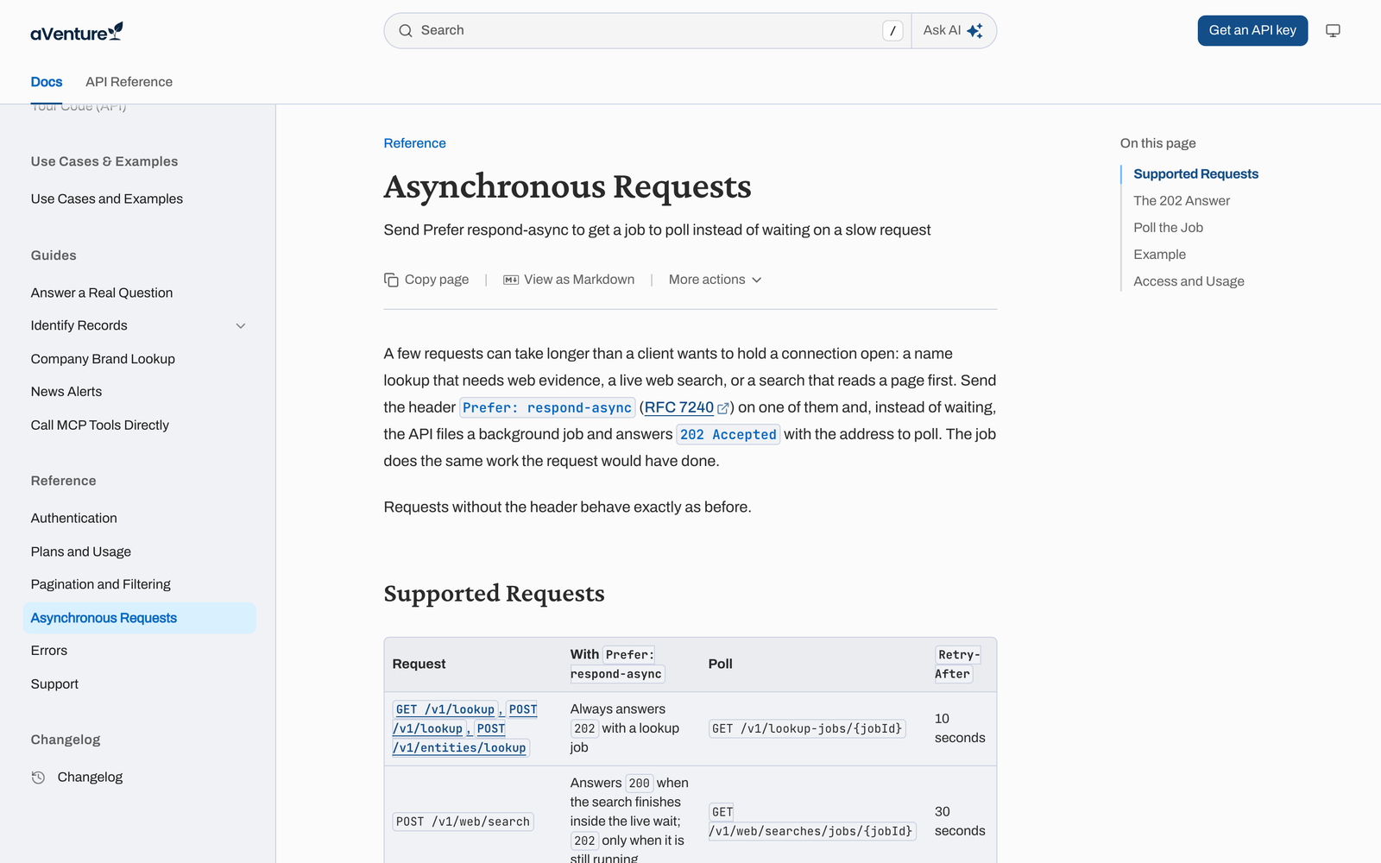Screen dimensions: 1381x863
Task: Click the Markdown icon next to View as Markdown
Action: click(x=511, y=280)
